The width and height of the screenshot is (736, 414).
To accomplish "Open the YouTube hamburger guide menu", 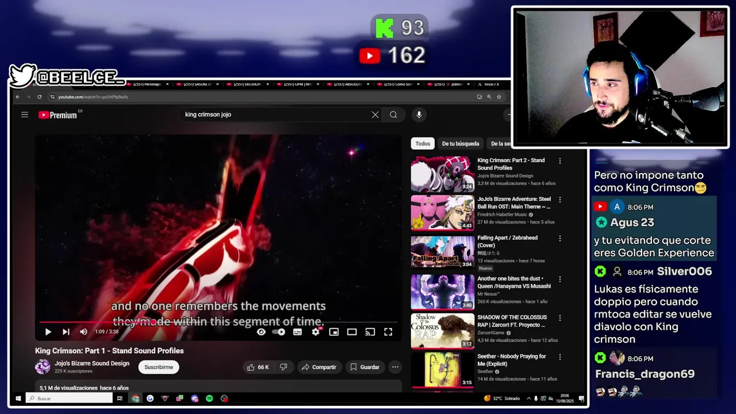I will pyautogui.click(x=25, y=114).
